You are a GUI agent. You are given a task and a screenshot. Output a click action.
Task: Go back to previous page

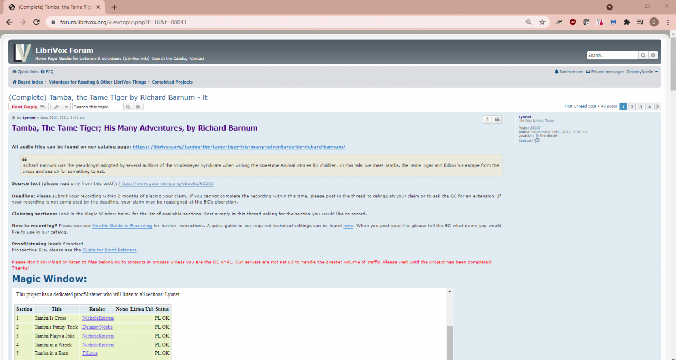click(9, 22)
